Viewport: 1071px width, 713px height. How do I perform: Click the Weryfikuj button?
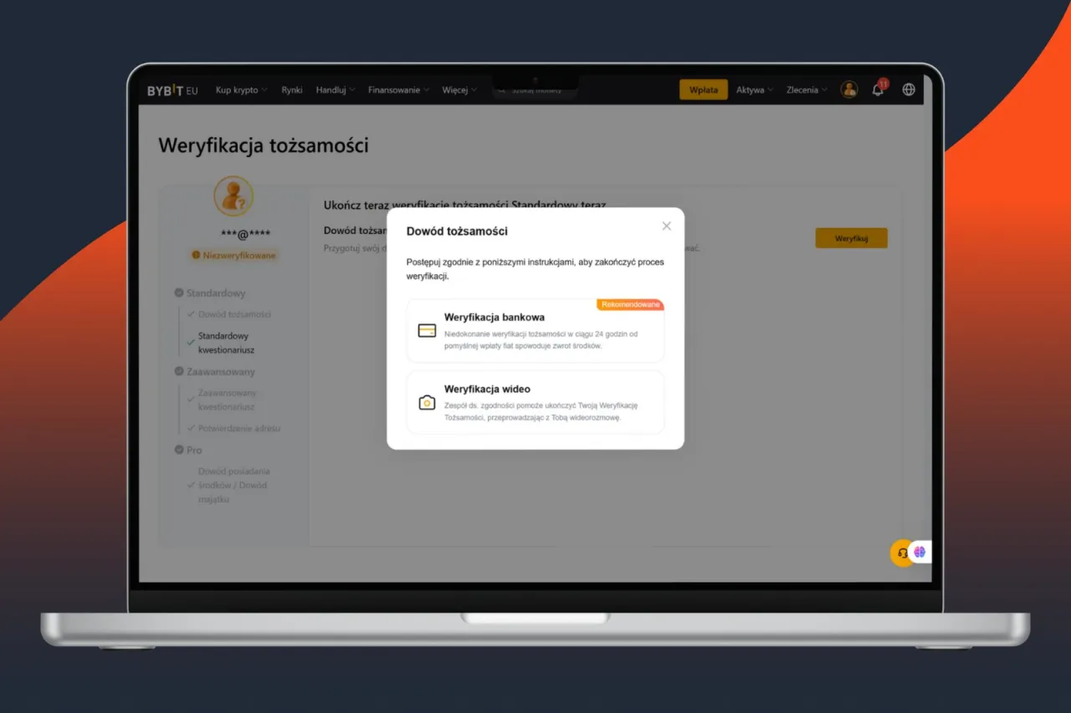851,238
